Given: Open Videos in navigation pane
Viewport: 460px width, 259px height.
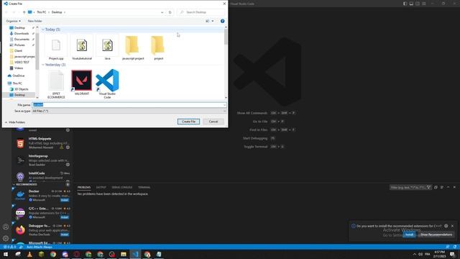Looking at the screenshot, I should click(x=19, y=68).
